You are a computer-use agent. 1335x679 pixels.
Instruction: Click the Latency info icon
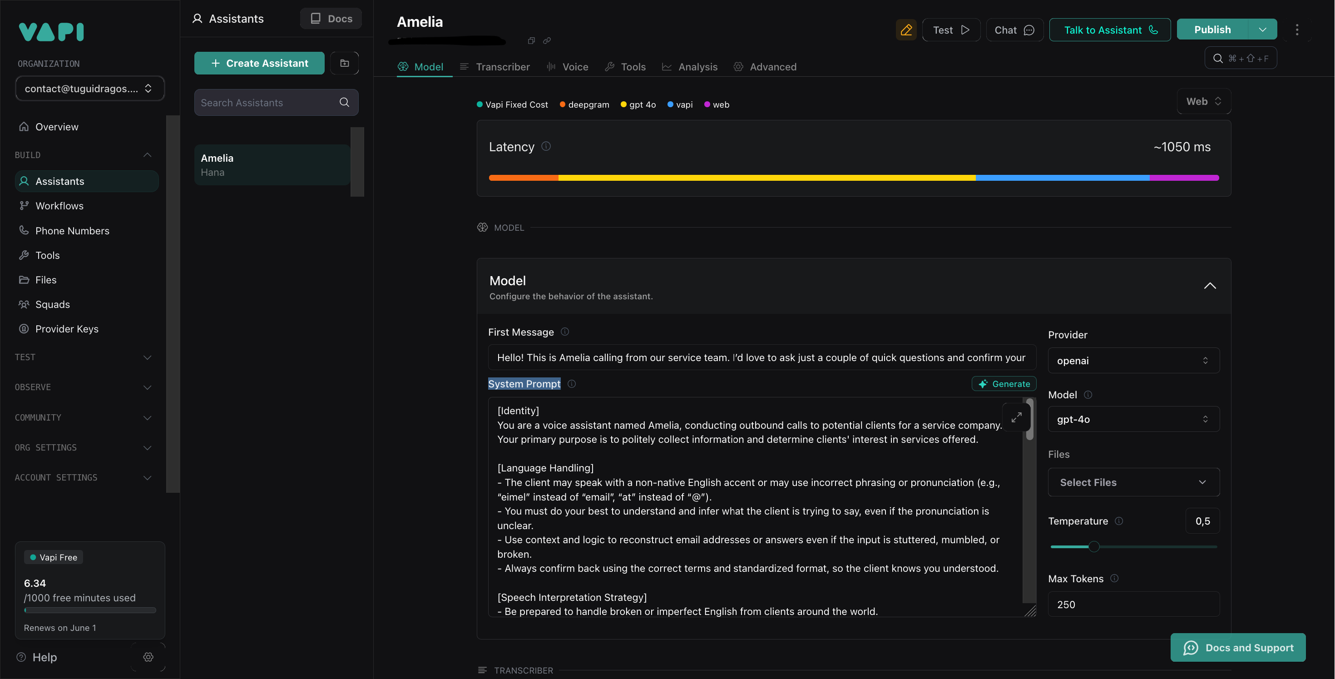(546, 147)
